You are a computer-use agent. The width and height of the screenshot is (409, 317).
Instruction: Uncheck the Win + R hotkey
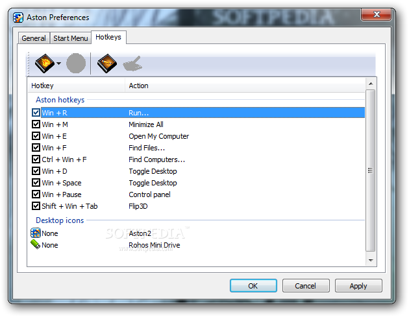[x=36, y=113]
